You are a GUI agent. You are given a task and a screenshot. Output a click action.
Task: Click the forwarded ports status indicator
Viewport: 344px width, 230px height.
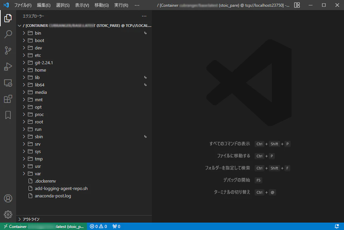click(x=116, y=226)
